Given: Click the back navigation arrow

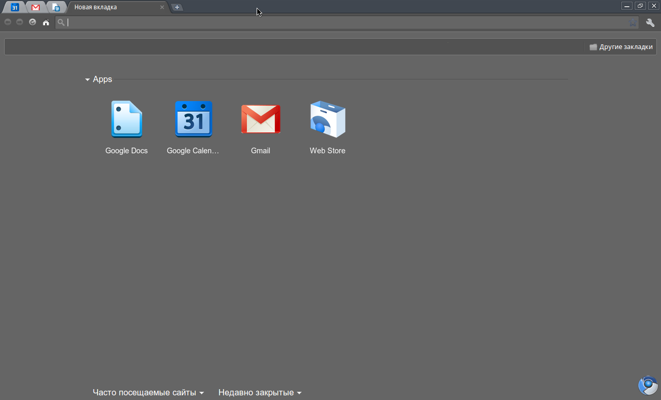Looking at the screenshot, I should point(8,22).
